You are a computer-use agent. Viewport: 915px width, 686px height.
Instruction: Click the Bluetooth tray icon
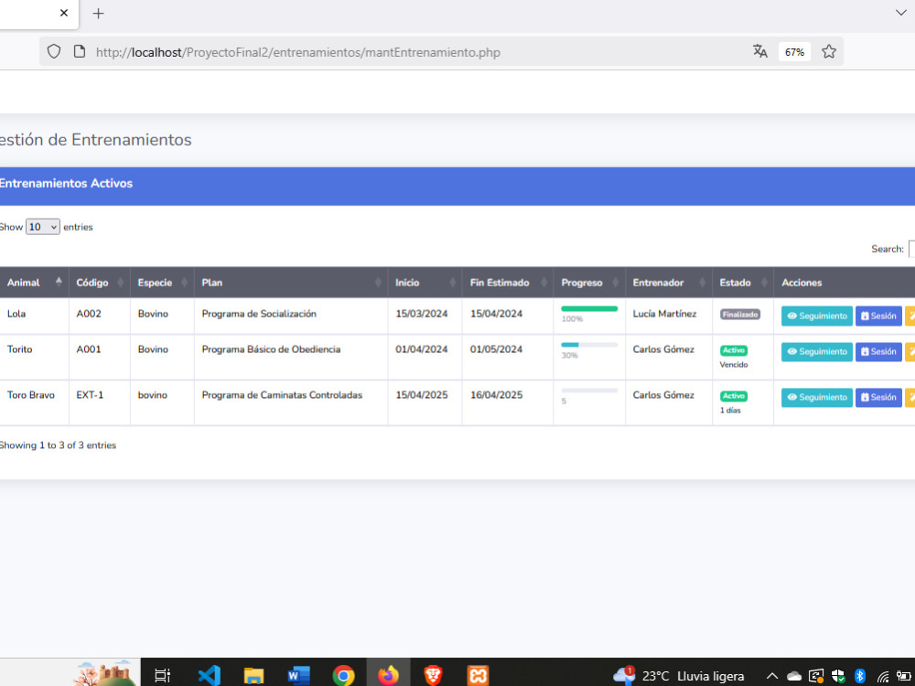click(x=859, y=676)
